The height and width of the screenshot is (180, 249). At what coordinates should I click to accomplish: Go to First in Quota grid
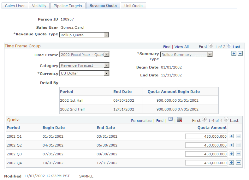[196, 121]
